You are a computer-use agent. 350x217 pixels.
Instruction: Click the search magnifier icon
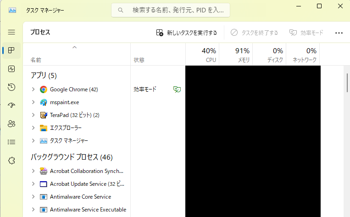pos(121,10)
